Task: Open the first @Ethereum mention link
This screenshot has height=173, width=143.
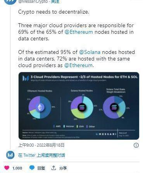Action: 79,32
